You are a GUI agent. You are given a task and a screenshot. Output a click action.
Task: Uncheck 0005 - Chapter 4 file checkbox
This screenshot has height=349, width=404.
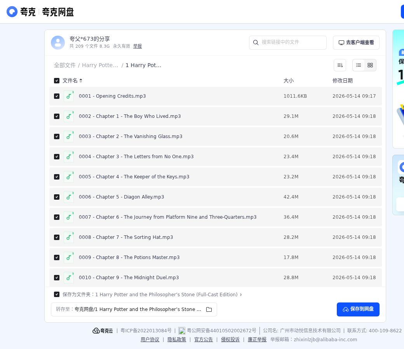57,177
